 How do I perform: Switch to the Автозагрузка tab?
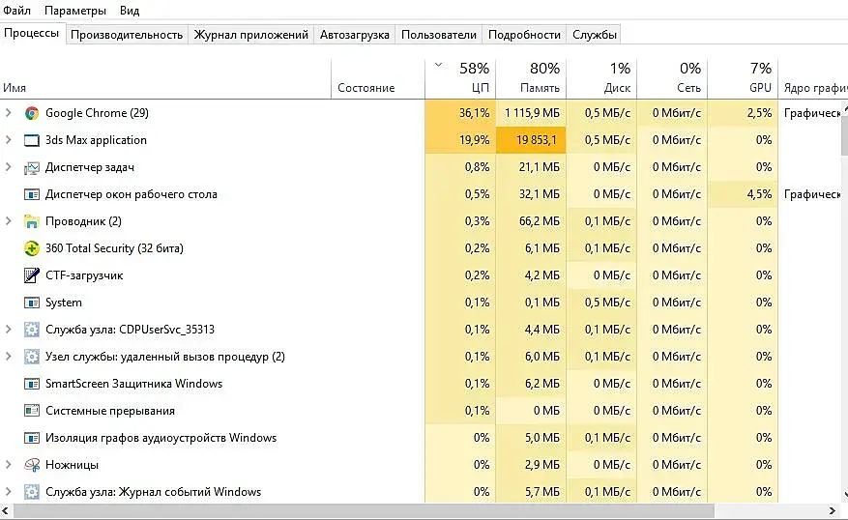354,35
